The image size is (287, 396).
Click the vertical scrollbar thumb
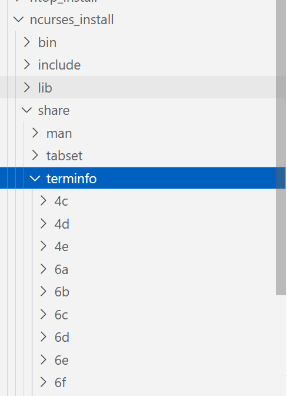pyautogui.click(x=281, y=147)
